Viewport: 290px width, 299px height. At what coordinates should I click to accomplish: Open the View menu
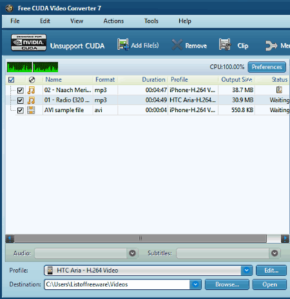[77, 21]
